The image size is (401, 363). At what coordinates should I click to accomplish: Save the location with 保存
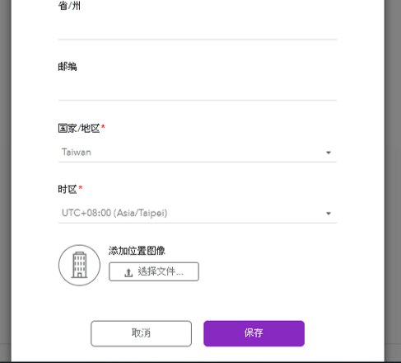click(x=254, y=333)
